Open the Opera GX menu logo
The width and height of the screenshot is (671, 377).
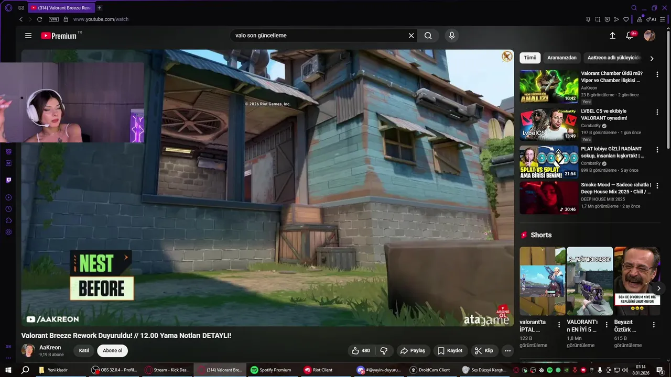pyautogui.click(x=8, y=8)
